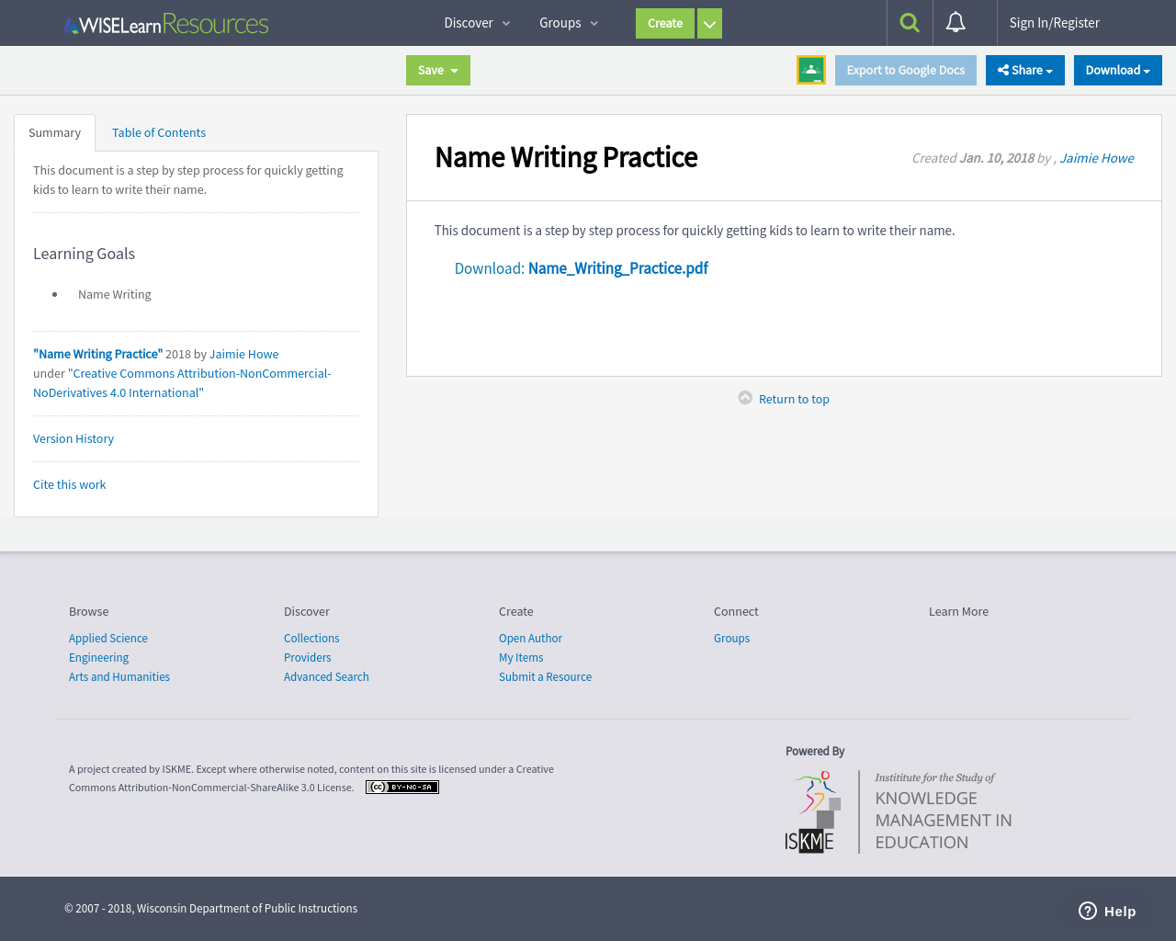This screenshot has height=941, width=1176.
Task: Click Export to Google Docs button
Action: [905, 70]
